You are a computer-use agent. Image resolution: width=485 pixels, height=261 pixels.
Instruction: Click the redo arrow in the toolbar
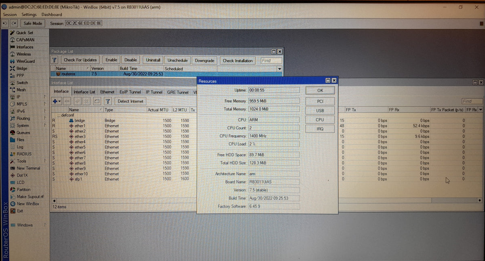14,23
